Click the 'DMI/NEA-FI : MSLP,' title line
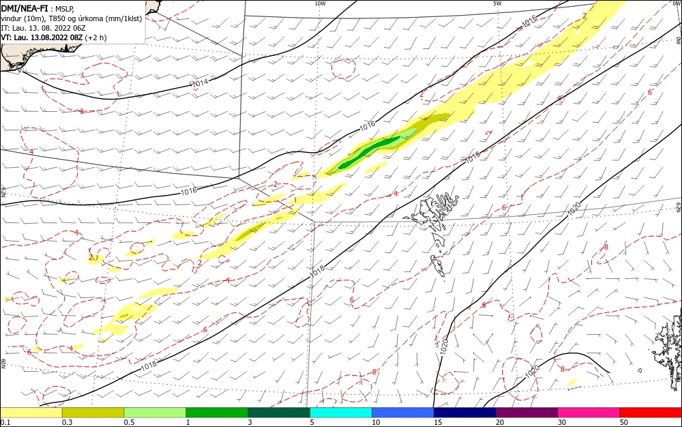This screenshot has height=427, width=682. [38, 8]
